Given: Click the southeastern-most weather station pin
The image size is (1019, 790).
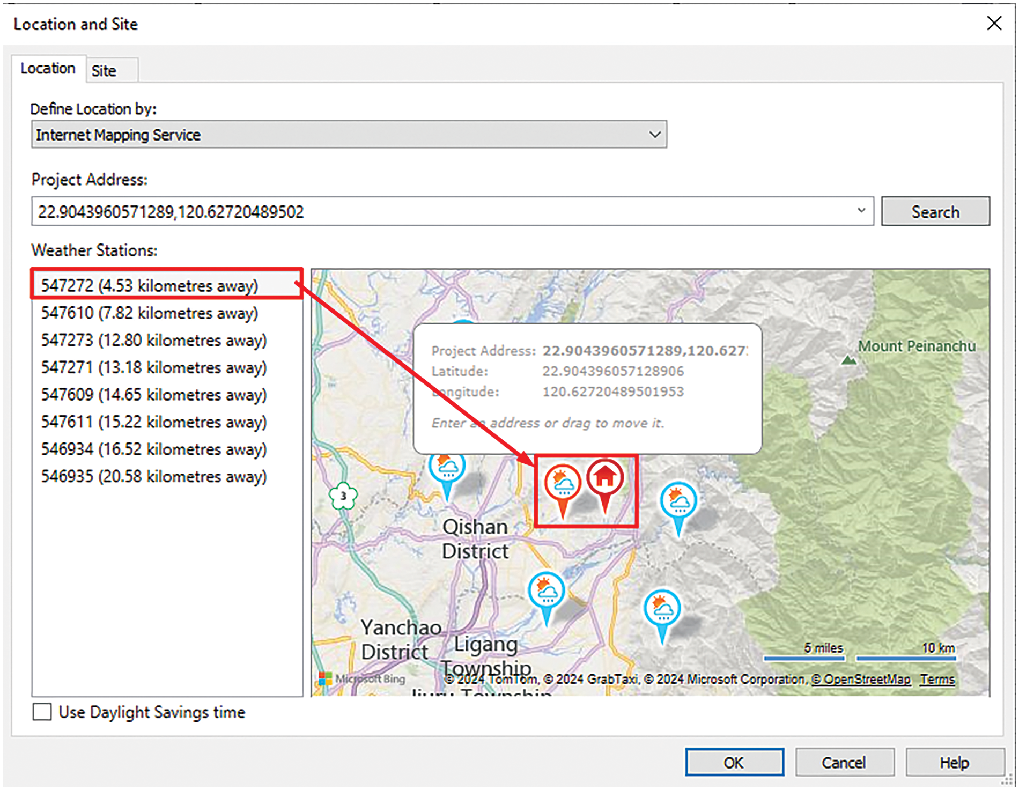Looking at the screenshot, I should pyautogui.click(x=662, y=609).
